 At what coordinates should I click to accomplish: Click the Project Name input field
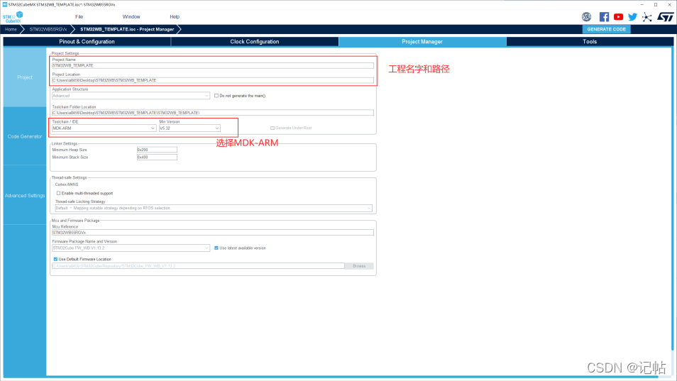point(213,65)
